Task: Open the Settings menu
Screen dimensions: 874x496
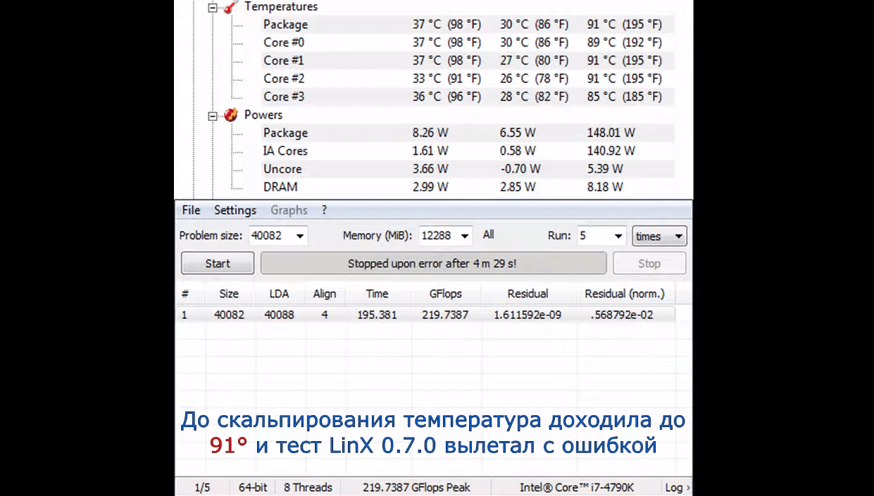Action: tap(235, 210)
